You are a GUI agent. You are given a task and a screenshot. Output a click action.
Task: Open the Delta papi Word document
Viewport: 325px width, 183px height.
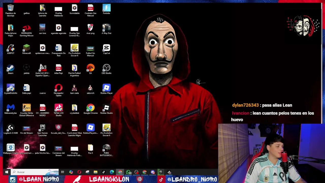click(x=26, y=89)
